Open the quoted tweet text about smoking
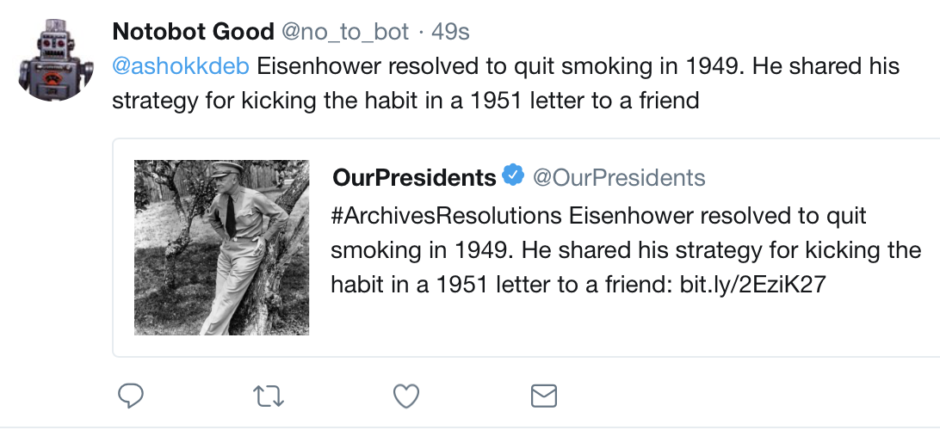940x430 pixels. click(626, 250)
